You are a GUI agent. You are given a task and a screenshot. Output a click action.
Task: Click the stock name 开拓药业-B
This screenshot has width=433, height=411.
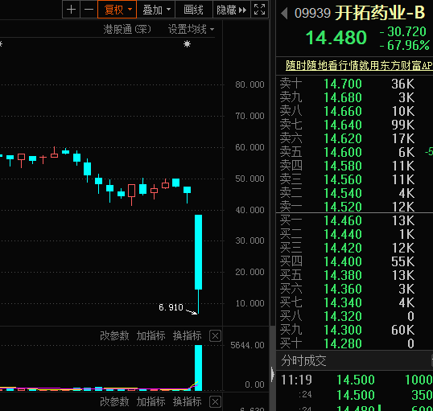coord(380,13)
